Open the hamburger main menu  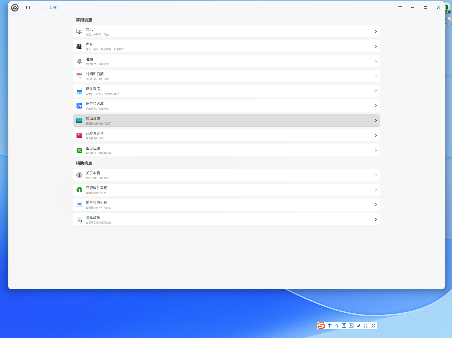[400, 8]
